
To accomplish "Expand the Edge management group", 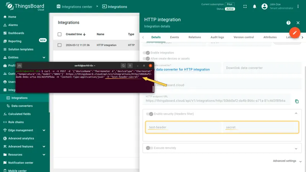I will click(44, 130).
